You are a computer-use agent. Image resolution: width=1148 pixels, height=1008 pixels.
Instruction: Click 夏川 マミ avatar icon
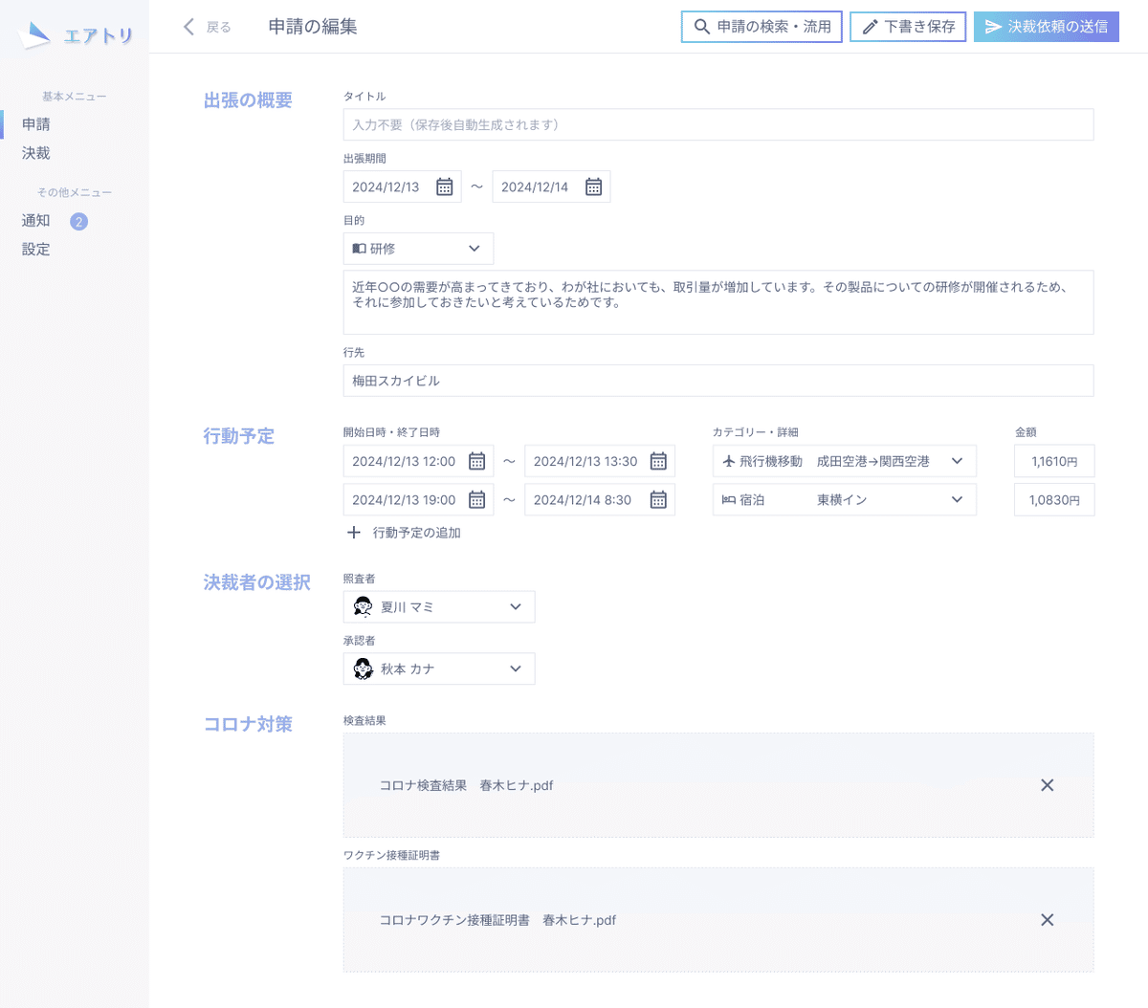click(x=363, y=606)
